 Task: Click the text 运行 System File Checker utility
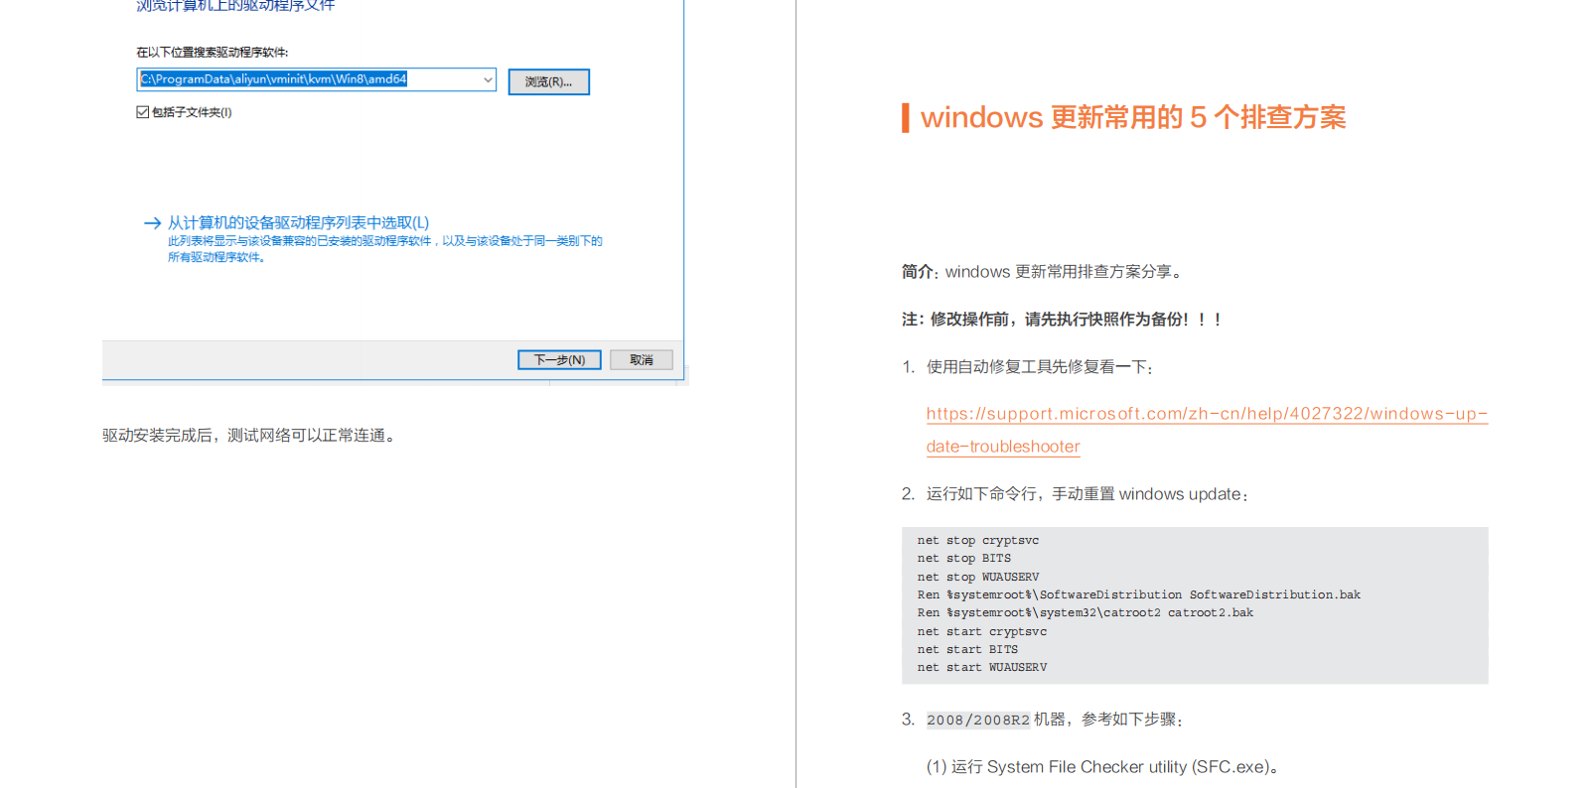coord(1069,767)
